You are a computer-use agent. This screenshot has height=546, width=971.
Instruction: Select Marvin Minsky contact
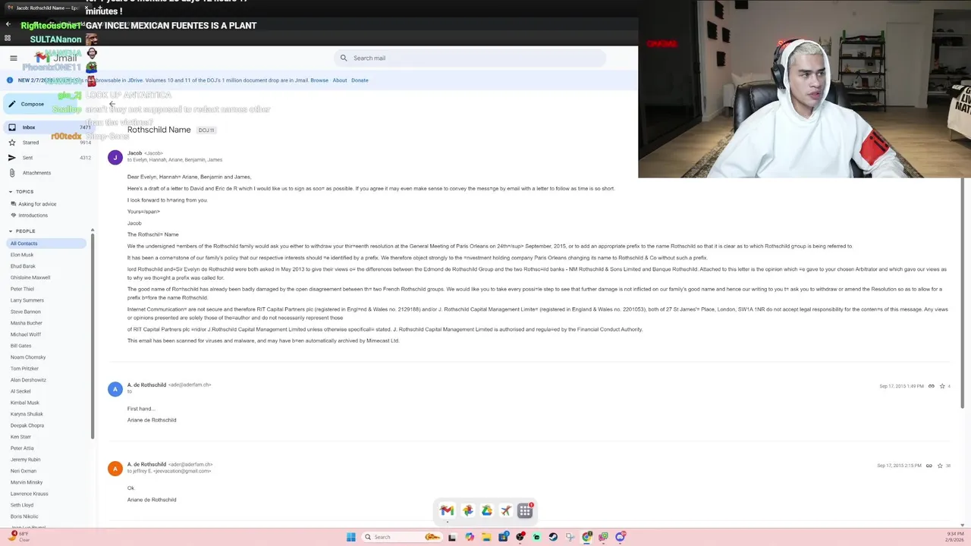[x=27, y=482]
